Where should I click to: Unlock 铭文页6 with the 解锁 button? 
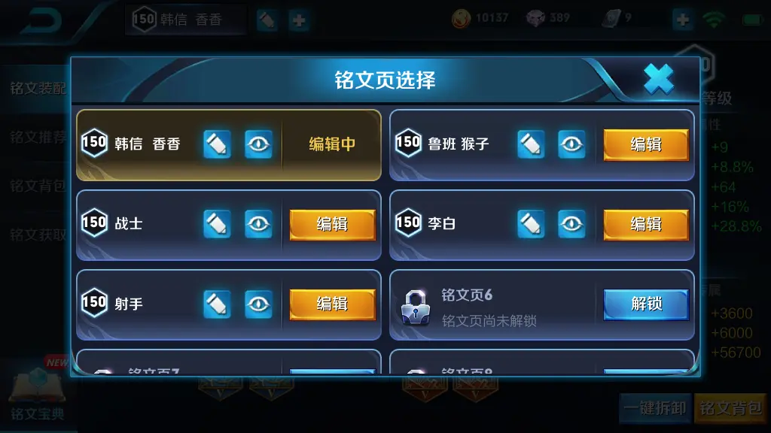pyautogui.click(x=646, y=304)
